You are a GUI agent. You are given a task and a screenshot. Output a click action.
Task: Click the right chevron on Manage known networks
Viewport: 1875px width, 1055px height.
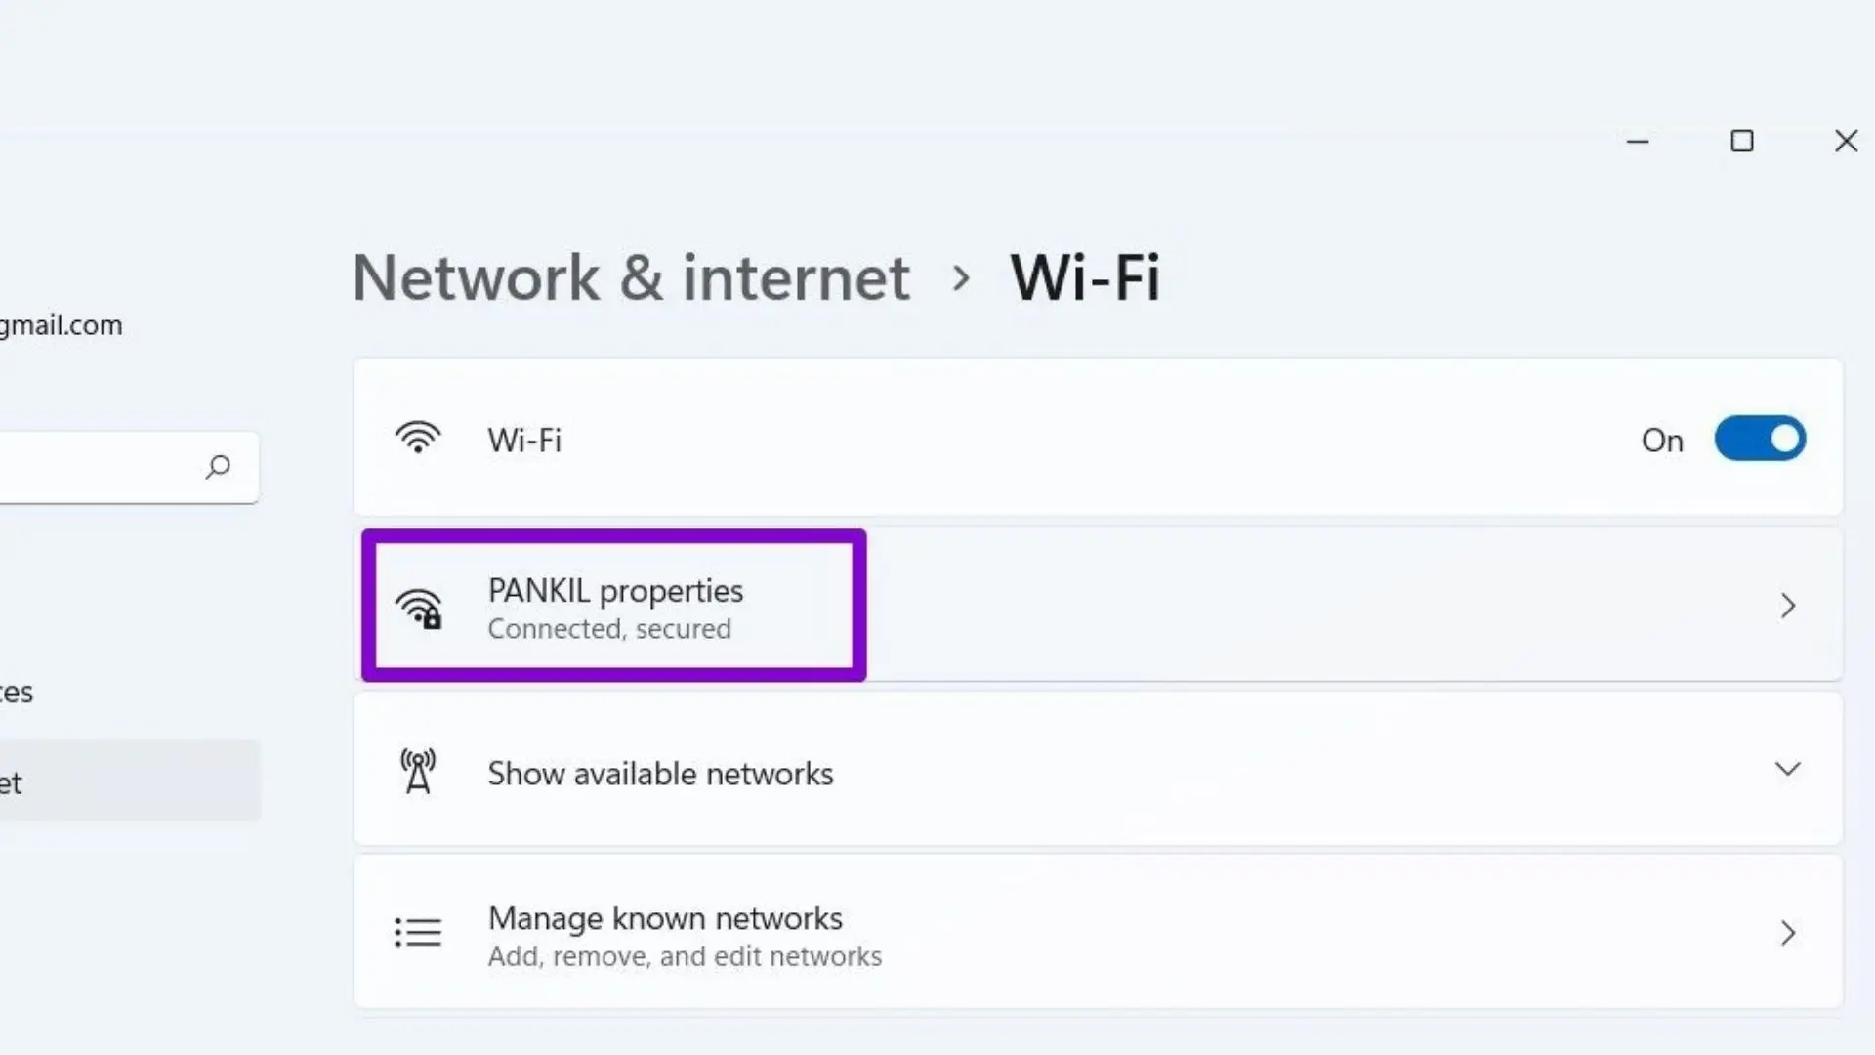[x=1787, y=933]
